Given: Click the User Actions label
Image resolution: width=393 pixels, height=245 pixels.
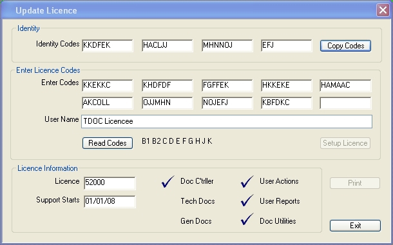Looking at the screenshot, I should click(279, 181).
